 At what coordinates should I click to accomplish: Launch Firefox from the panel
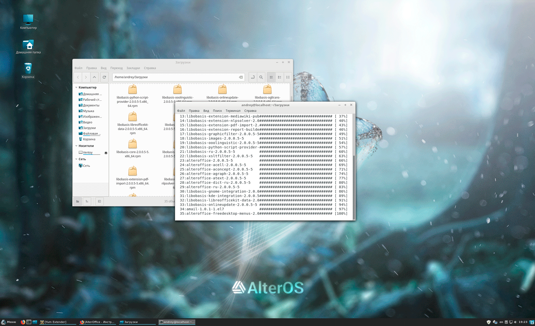pos(23,322)
